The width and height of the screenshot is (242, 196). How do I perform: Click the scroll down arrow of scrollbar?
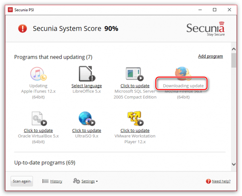[234, 164]
